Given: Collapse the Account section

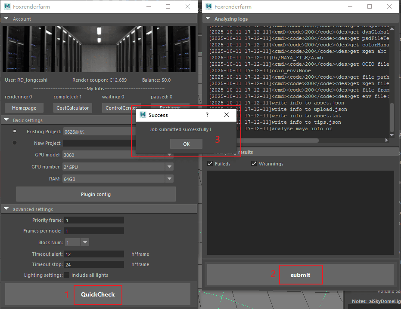Looking at the screenshot, I should (6, 19).
